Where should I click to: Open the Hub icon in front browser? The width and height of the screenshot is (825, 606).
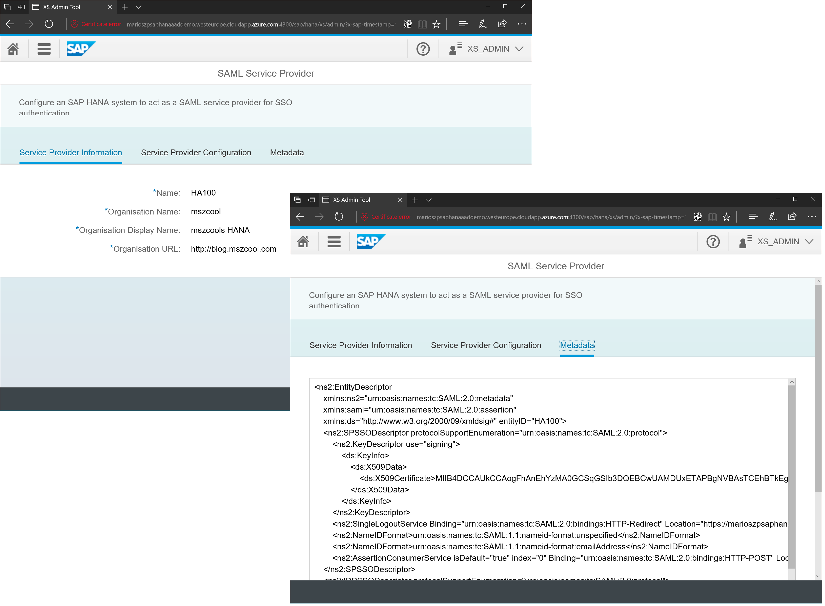tap(753, 217)
